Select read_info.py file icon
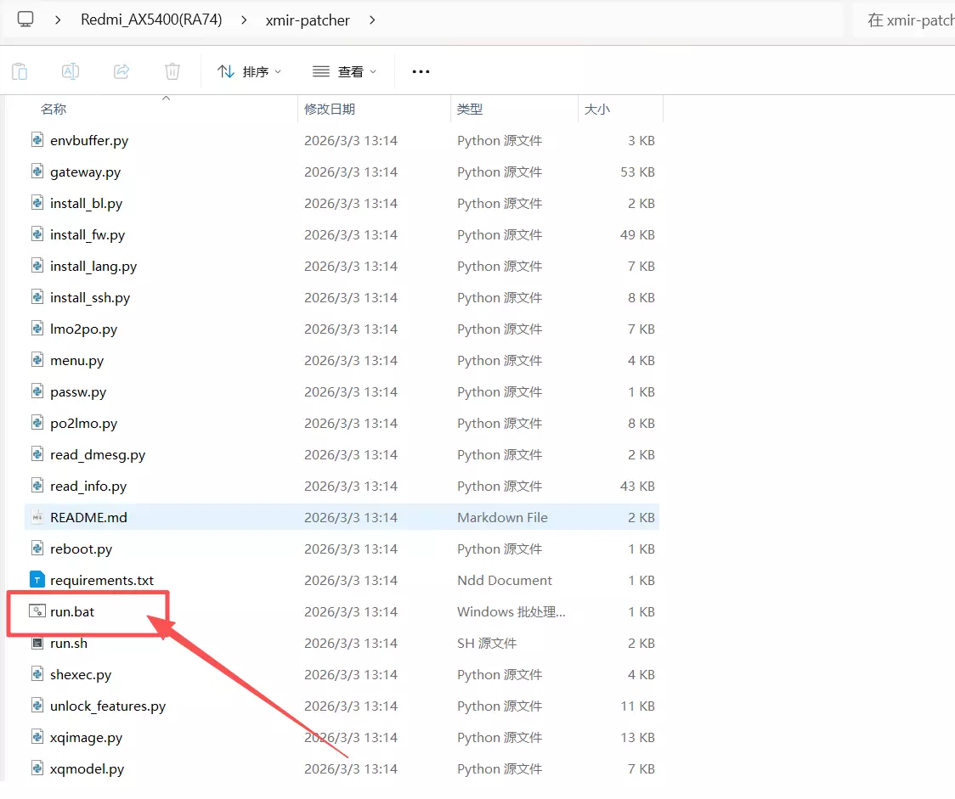This screenshot has height=799, width=955. [x=37, y=486]
